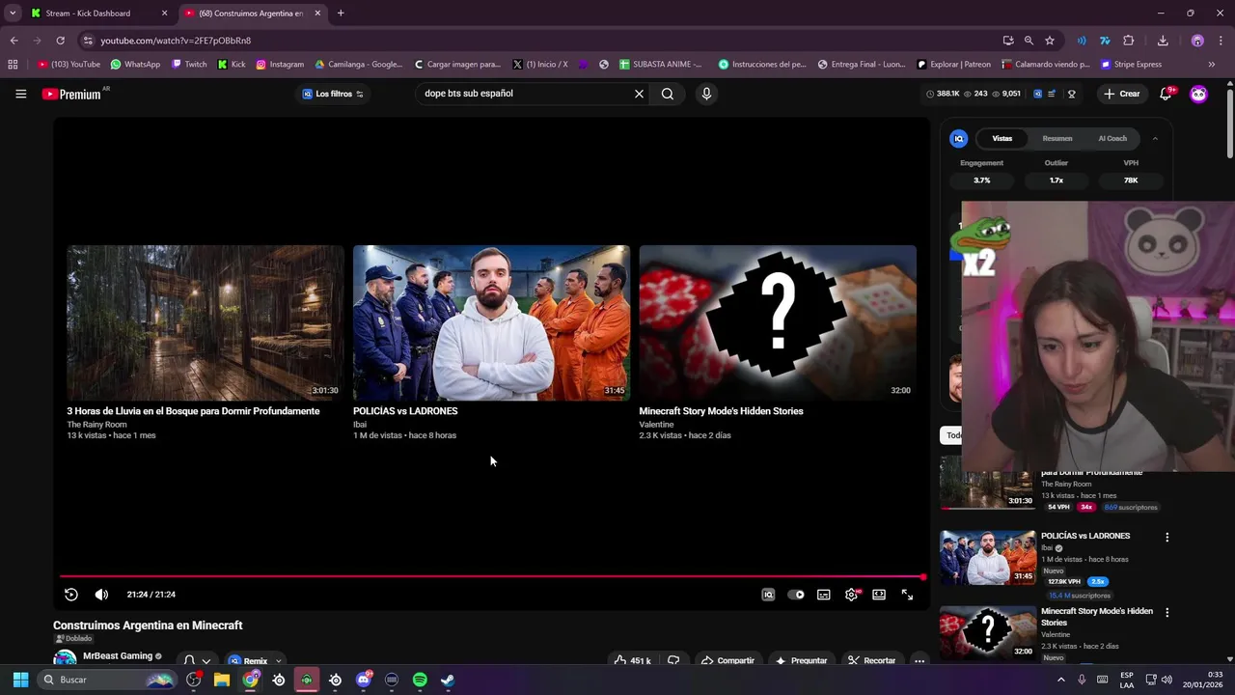Image resolution: width=1235 pixels, height=695 pixels.
Task: Open Spotify from the taskbar
Action: tap(420, 680)
